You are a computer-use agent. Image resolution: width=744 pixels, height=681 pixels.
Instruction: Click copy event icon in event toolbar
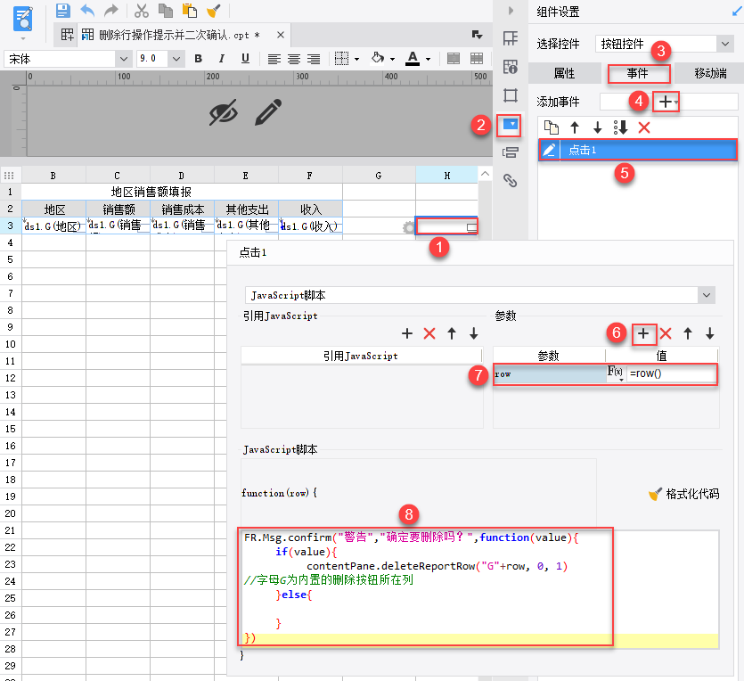coord(552,127)
